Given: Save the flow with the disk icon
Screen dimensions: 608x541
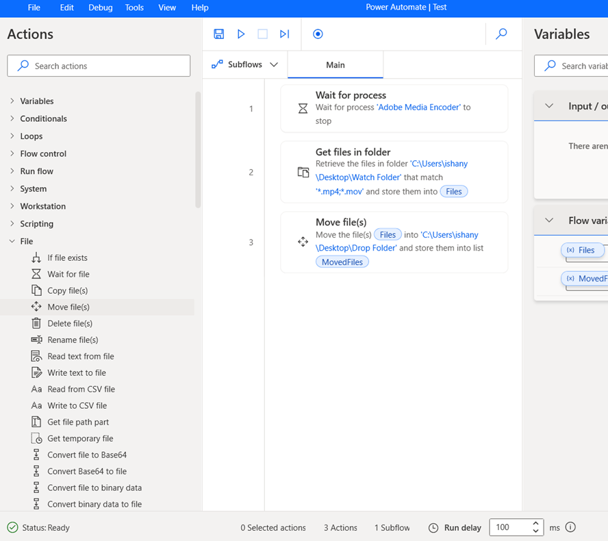Looking at the screenshot, I should tap(218, 34).
